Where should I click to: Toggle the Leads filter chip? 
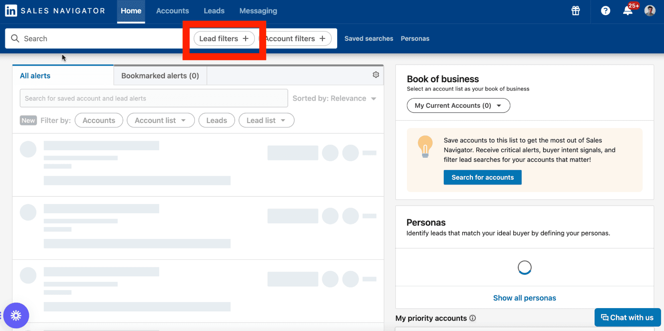pyautogui.click(x=217, y=120)
